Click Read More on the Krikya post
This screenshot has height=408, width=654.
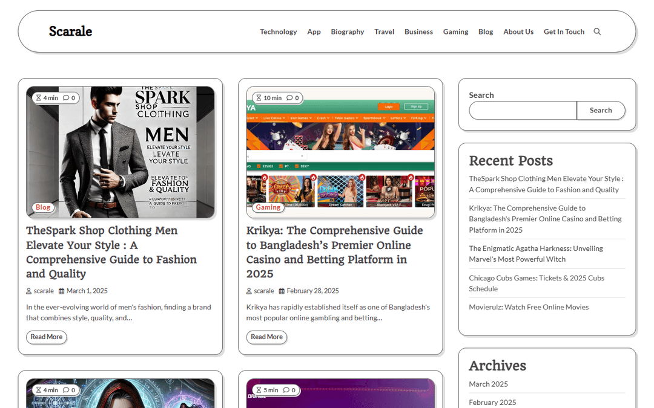266,337
